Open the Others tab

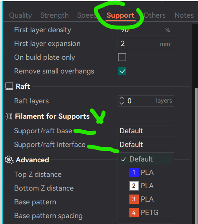(x=154, y=15)
